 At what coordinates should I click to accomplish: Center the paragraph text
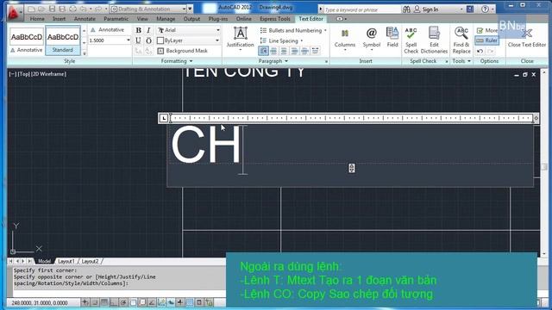(x=284, y=51)
